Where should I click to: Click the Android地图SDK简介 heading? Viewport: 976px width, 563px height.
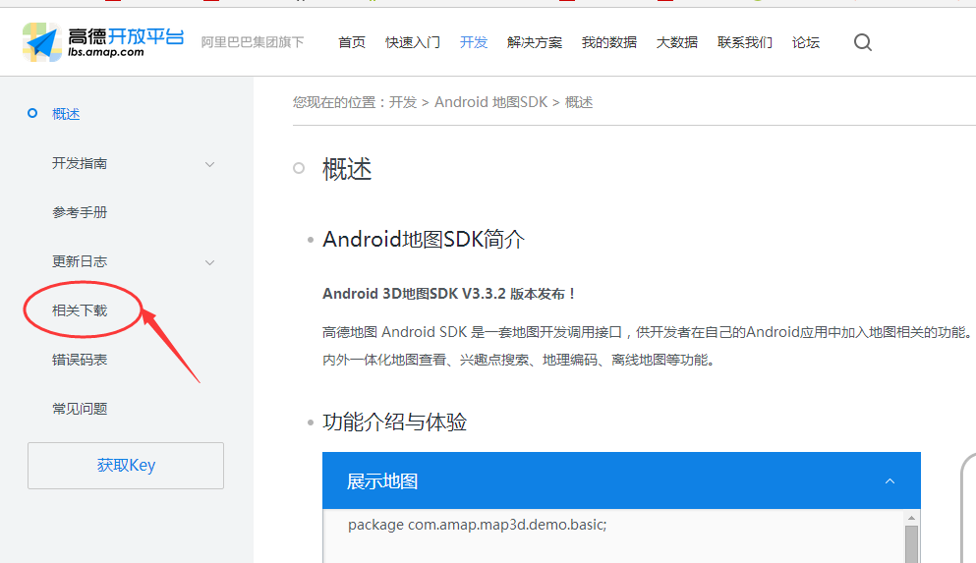[x=424, y=239]
